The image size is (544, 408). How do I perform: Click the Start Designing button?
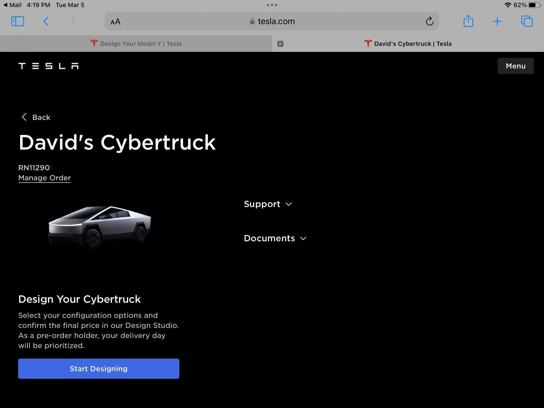pyautogui.click(x=99, y=369)
